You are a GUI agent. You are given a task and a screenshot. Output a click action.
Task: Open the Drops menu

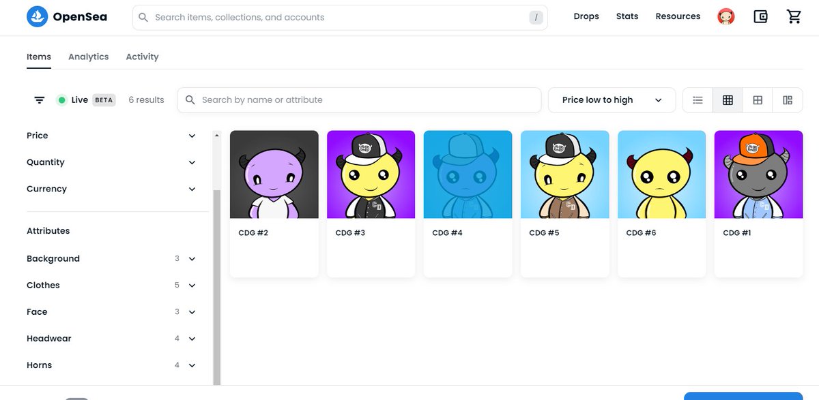586,16
